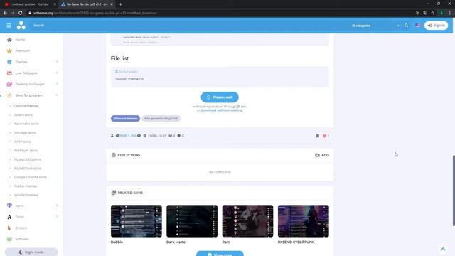455x256 pixels.
Task: Click the Skins for program icon
Action: point(9,95)
